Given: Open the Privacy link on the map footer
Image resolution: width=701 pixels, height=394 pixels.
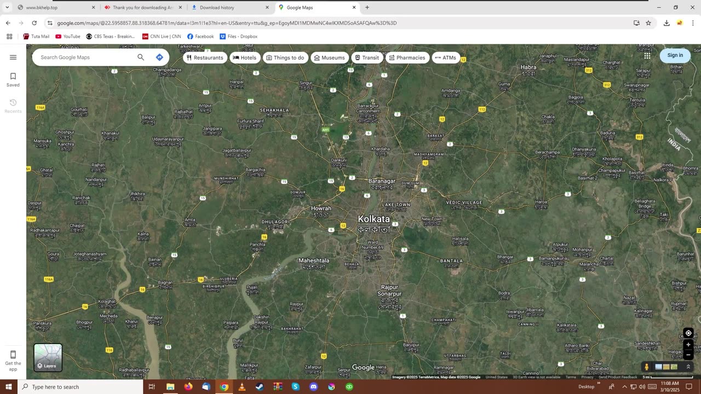Looking at the screenshot, I should (588, 377).
